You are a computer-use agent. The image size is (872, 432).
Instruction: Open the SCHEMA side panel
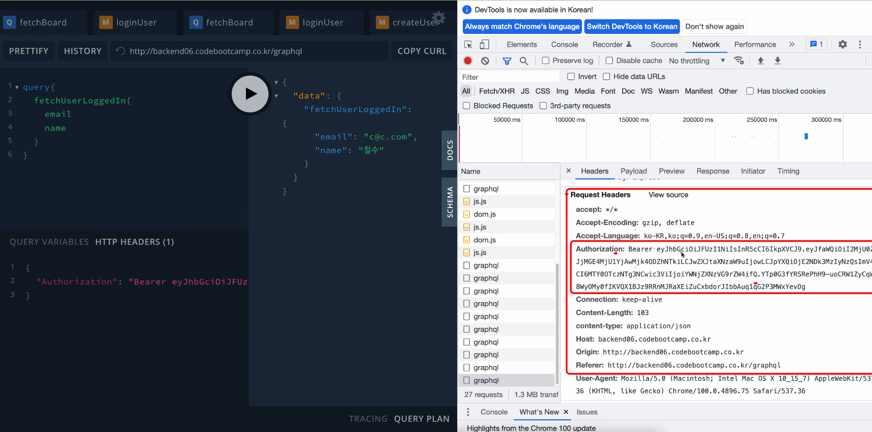click(x=449, y=202)
